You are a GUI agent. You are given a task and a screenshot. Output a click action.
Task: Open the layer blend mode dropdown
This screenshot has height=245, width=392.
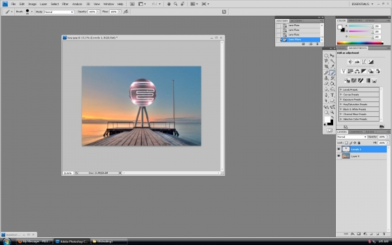tap(351, 137)
